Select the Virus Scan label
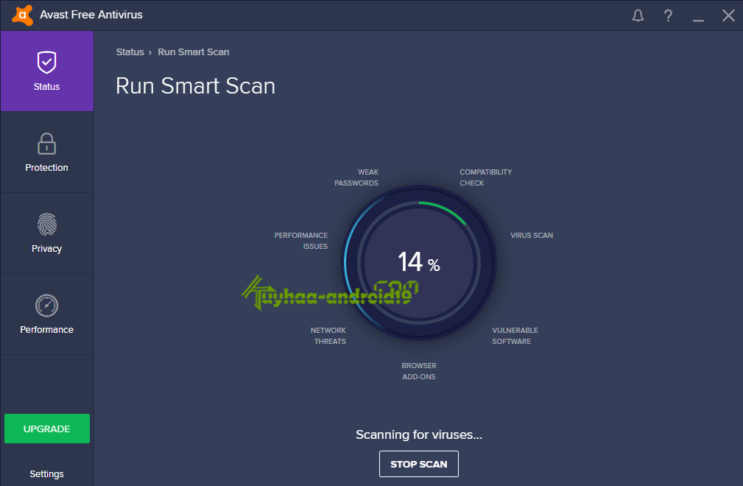The width and height of the screenshot is (743, 486). (x=532, y=236)
